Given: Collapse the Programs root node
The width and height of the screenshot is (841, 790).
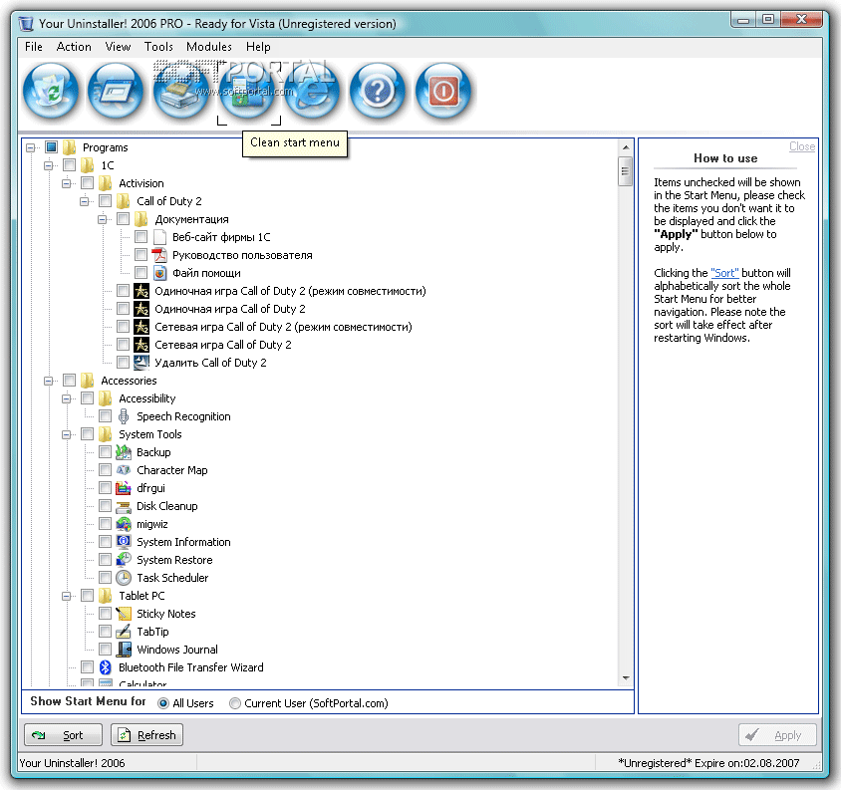Looking at the screenshot, I should 31,147.
